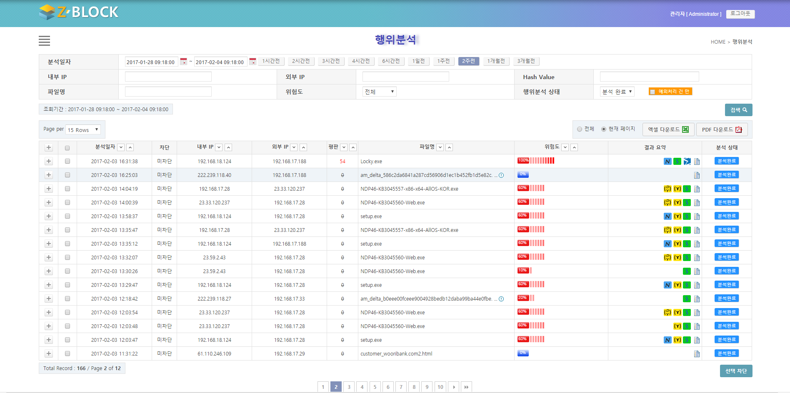Click info icon beside am_delta_b0eee00f filename
Screen dimensions: 790x393
(x=501, y=299)
